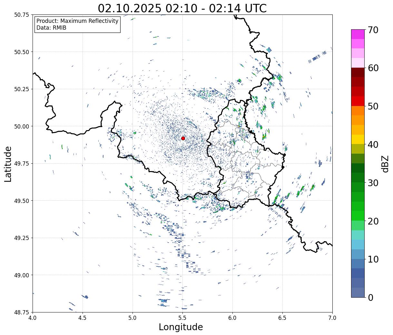Click the Latitude axis label
393x335 pixels.
click(8, 164)
